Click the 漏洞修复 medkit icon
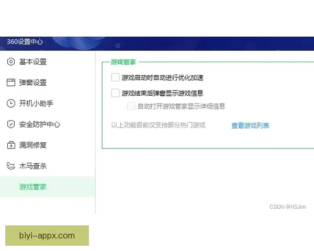Viewport: 314px width, 251px height. 11,145
